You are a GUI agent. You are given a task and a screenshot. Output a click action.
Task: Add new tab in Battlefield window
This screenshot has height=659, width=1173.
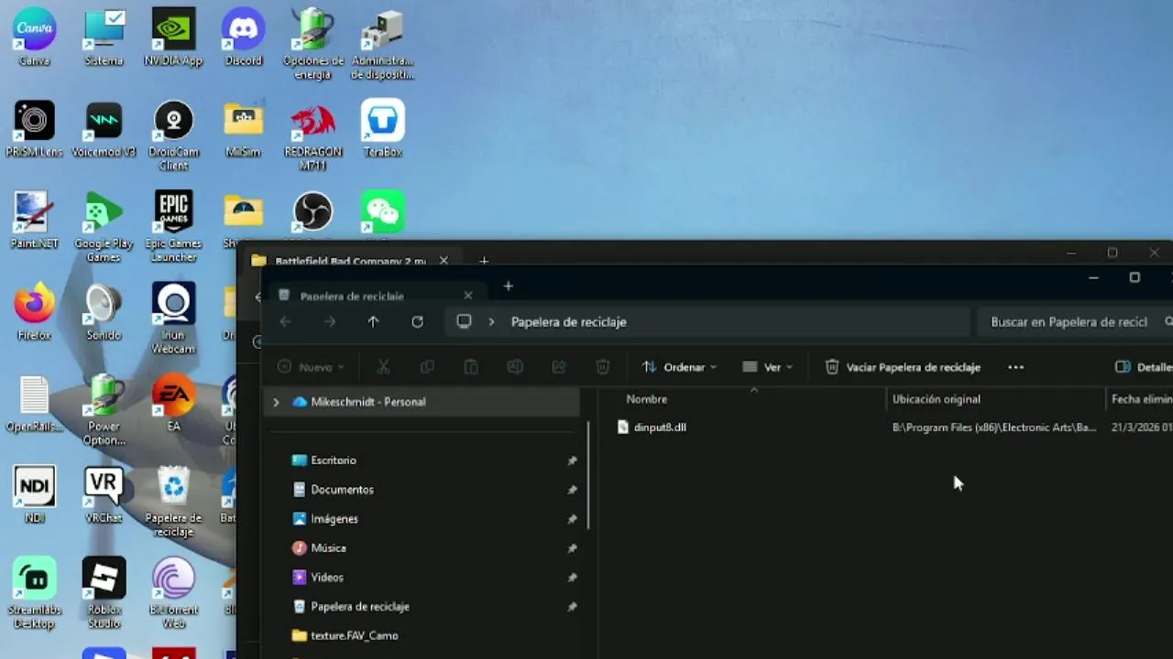click(484, 261)
